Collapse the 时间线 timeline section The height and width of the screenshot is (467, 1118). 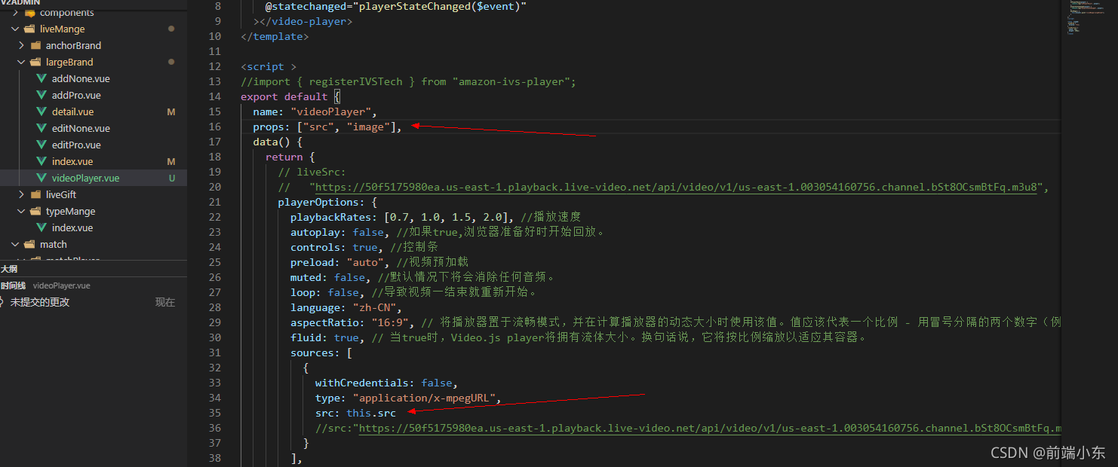[x=14, y=285]
